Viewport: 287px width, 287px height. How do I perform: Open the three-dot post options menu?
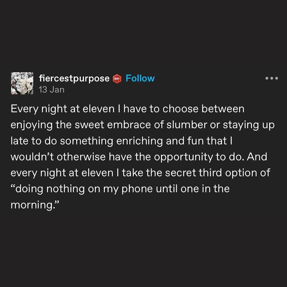point(272,78)
